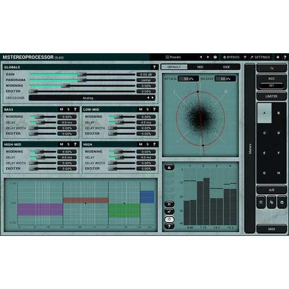Select preset slot D
This screenshot has width=289, height=289.
(x=279, y=133)
